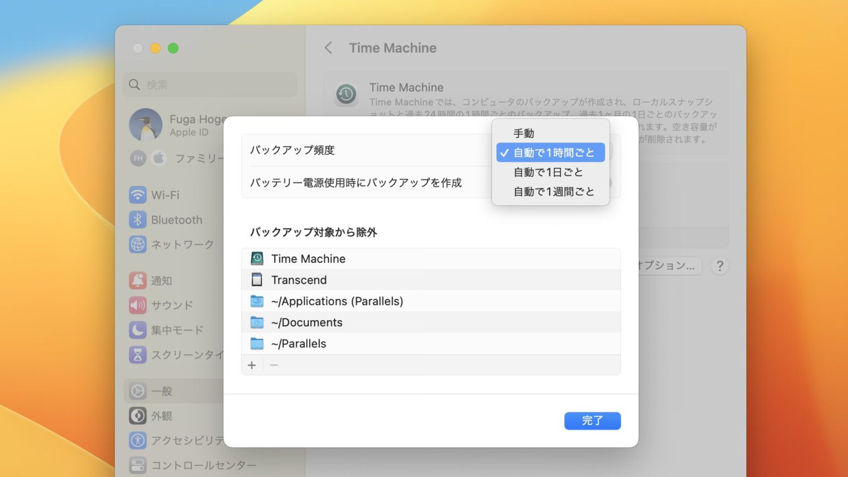Click the Time Machine drive icon in exclusion list
Screen dimensions: 848x477
[x=257, y=258]
